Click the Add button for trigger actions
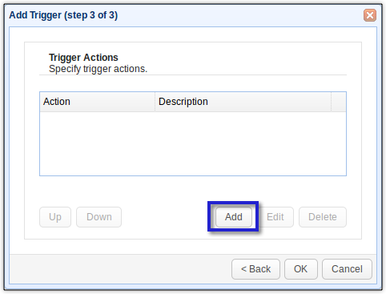This screenshot has width=386, height=294. pos(234,217)
